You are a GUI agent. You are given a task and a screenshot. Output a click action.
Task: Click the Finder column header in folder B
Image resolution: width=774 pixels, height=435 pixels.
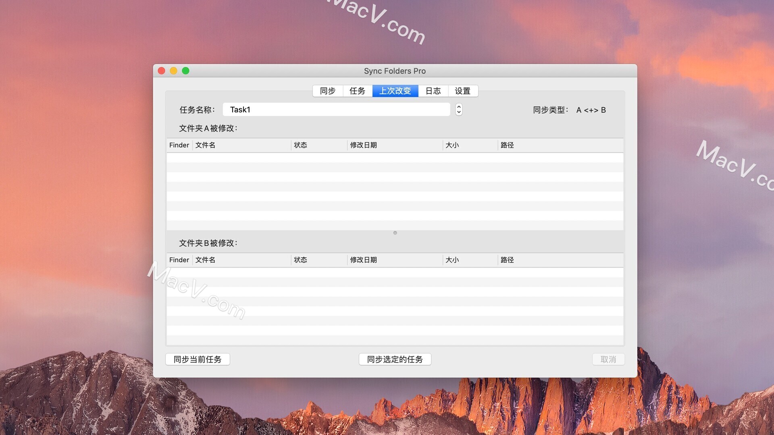click(179, 260)
